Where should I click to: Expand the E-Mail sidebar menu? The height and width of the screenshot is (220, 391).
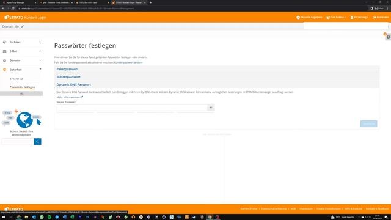[x=22, y=51]
